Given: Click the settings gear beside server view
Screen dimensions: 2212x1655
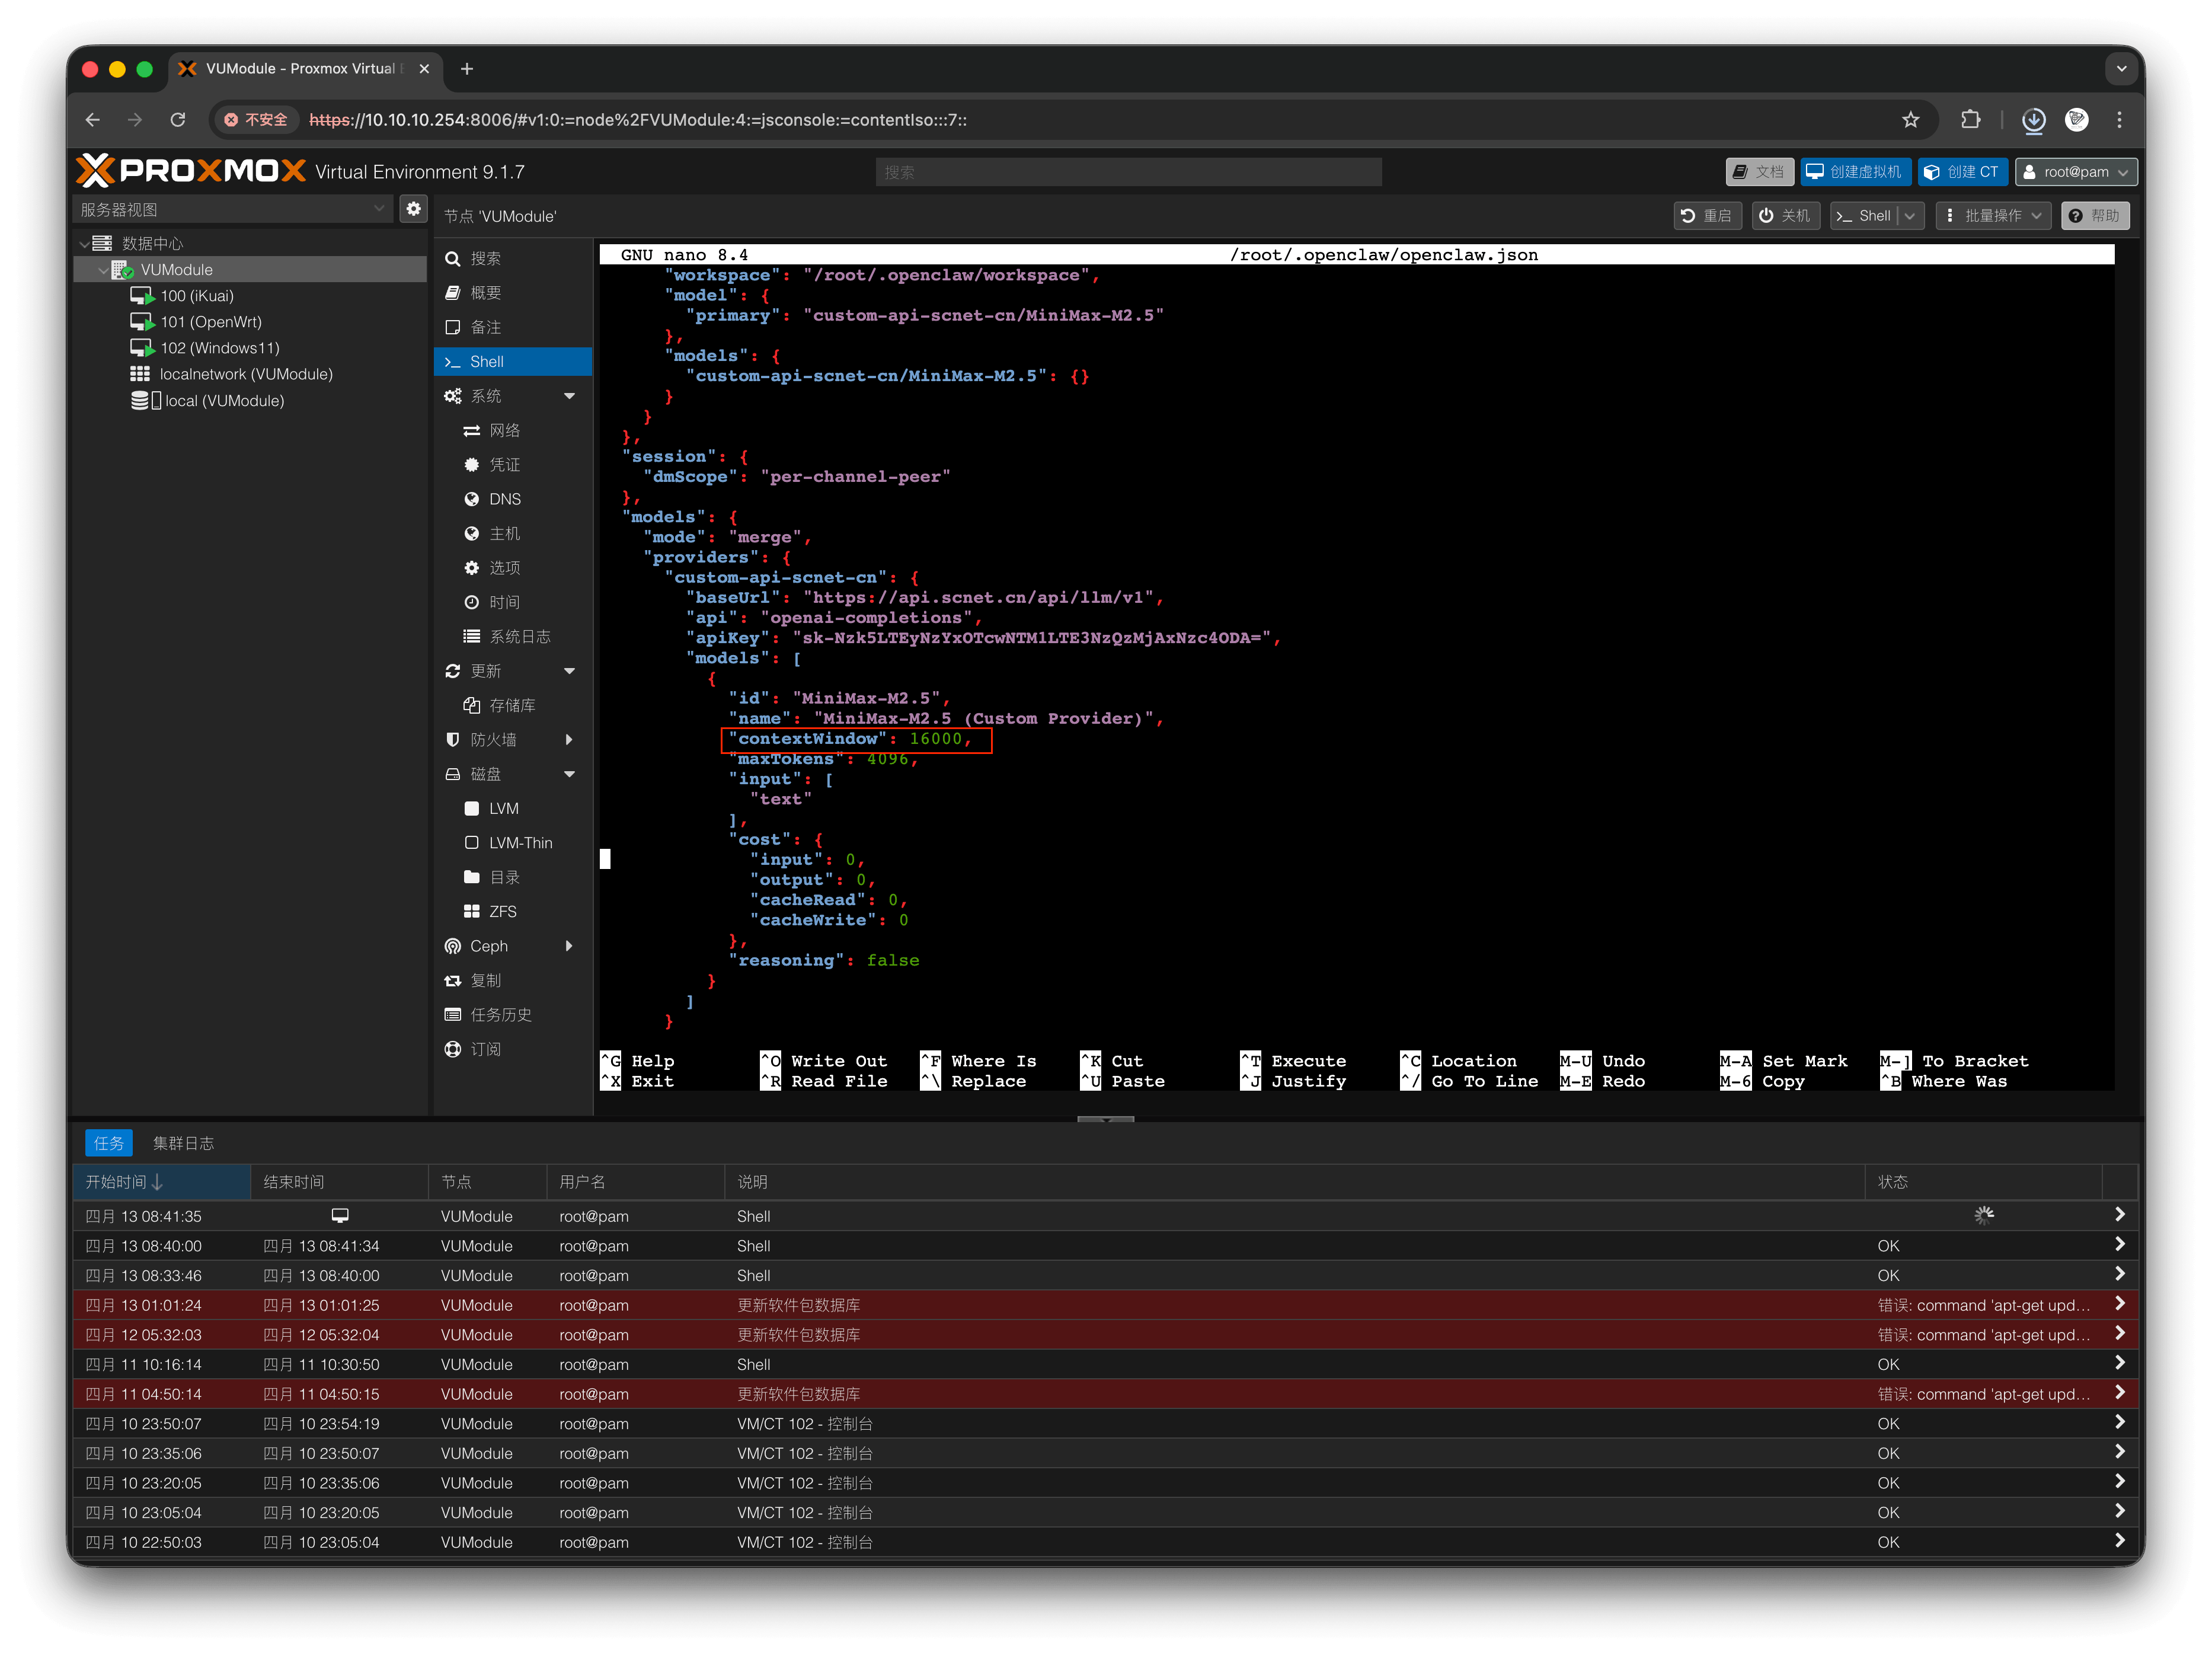Looking at the screenshot, I should coord(413,209).
